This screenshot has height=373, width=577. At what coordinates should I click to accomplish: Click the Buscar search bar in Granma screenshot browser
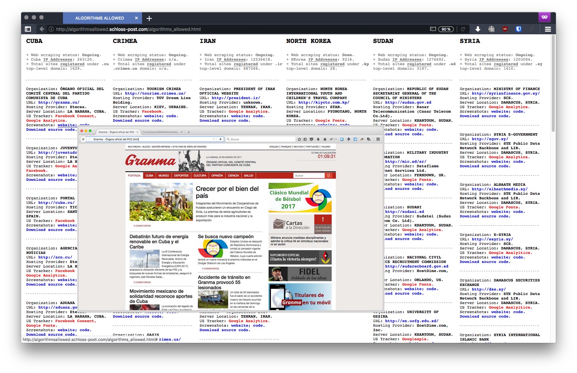260,139
